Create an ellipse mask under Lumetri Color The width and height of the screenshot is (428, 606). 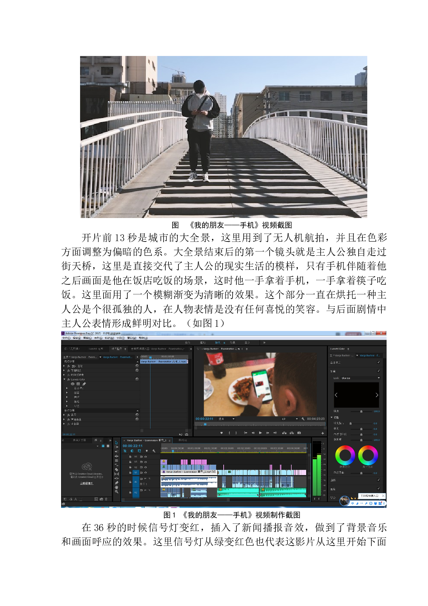pyautogui.click(x=72, y=384)
